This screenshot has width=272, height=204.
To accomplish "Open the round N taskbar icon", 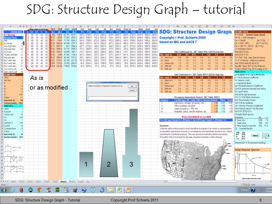I will click(x=31, y=190).
